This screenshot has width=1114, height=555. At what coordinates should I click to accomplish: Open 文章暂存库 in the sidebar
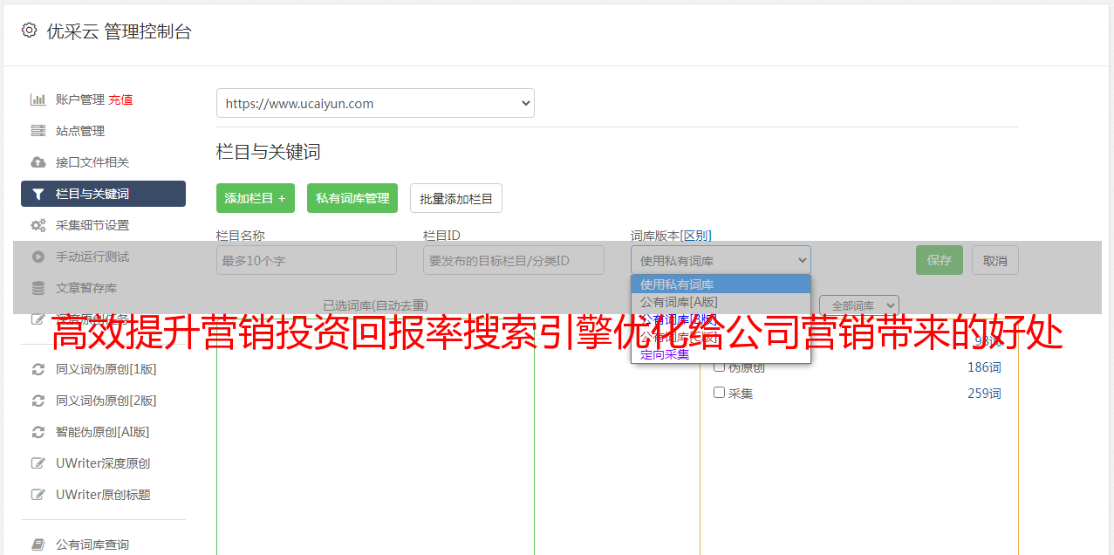[86, 288]
